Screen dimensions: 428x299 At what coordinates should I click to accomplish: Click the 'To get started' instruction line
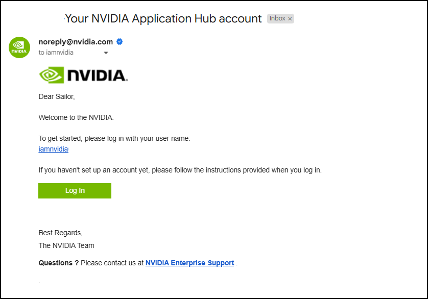point(114,138)
